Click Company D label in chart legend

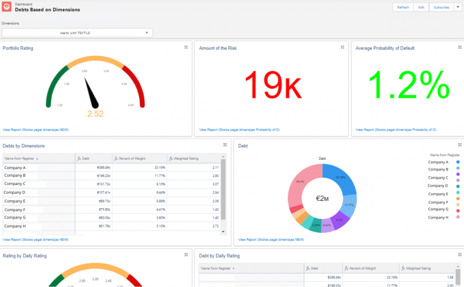tap(438, 186)
